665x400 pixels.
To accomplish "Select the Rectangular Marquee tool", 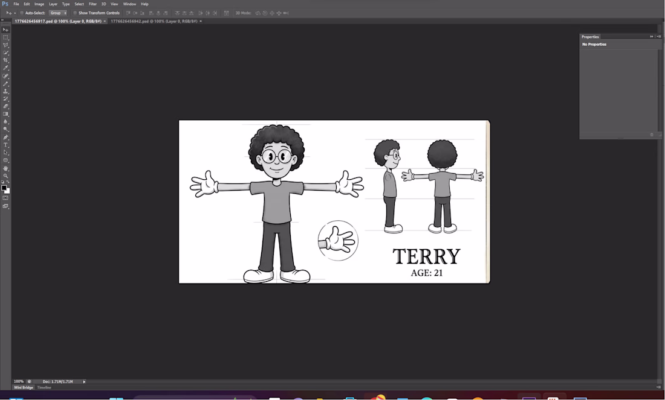I will click(5, 37).
